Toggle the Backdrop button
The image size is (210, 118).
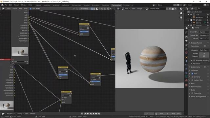pos(85,9)
